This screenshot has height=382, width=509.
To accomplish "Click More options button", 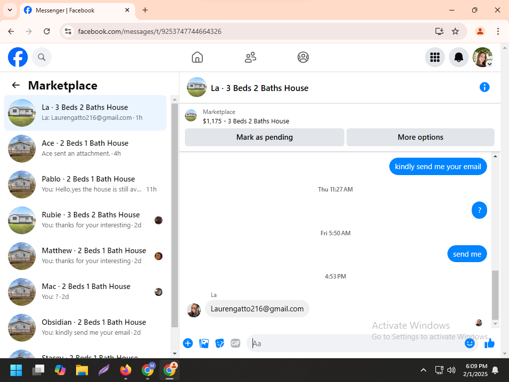I will [421, 137].
